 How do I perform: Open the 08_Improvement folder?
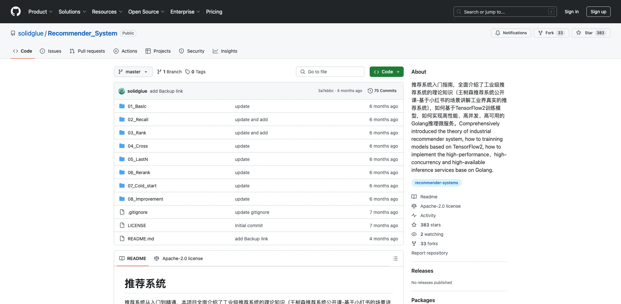coord(146,199)
